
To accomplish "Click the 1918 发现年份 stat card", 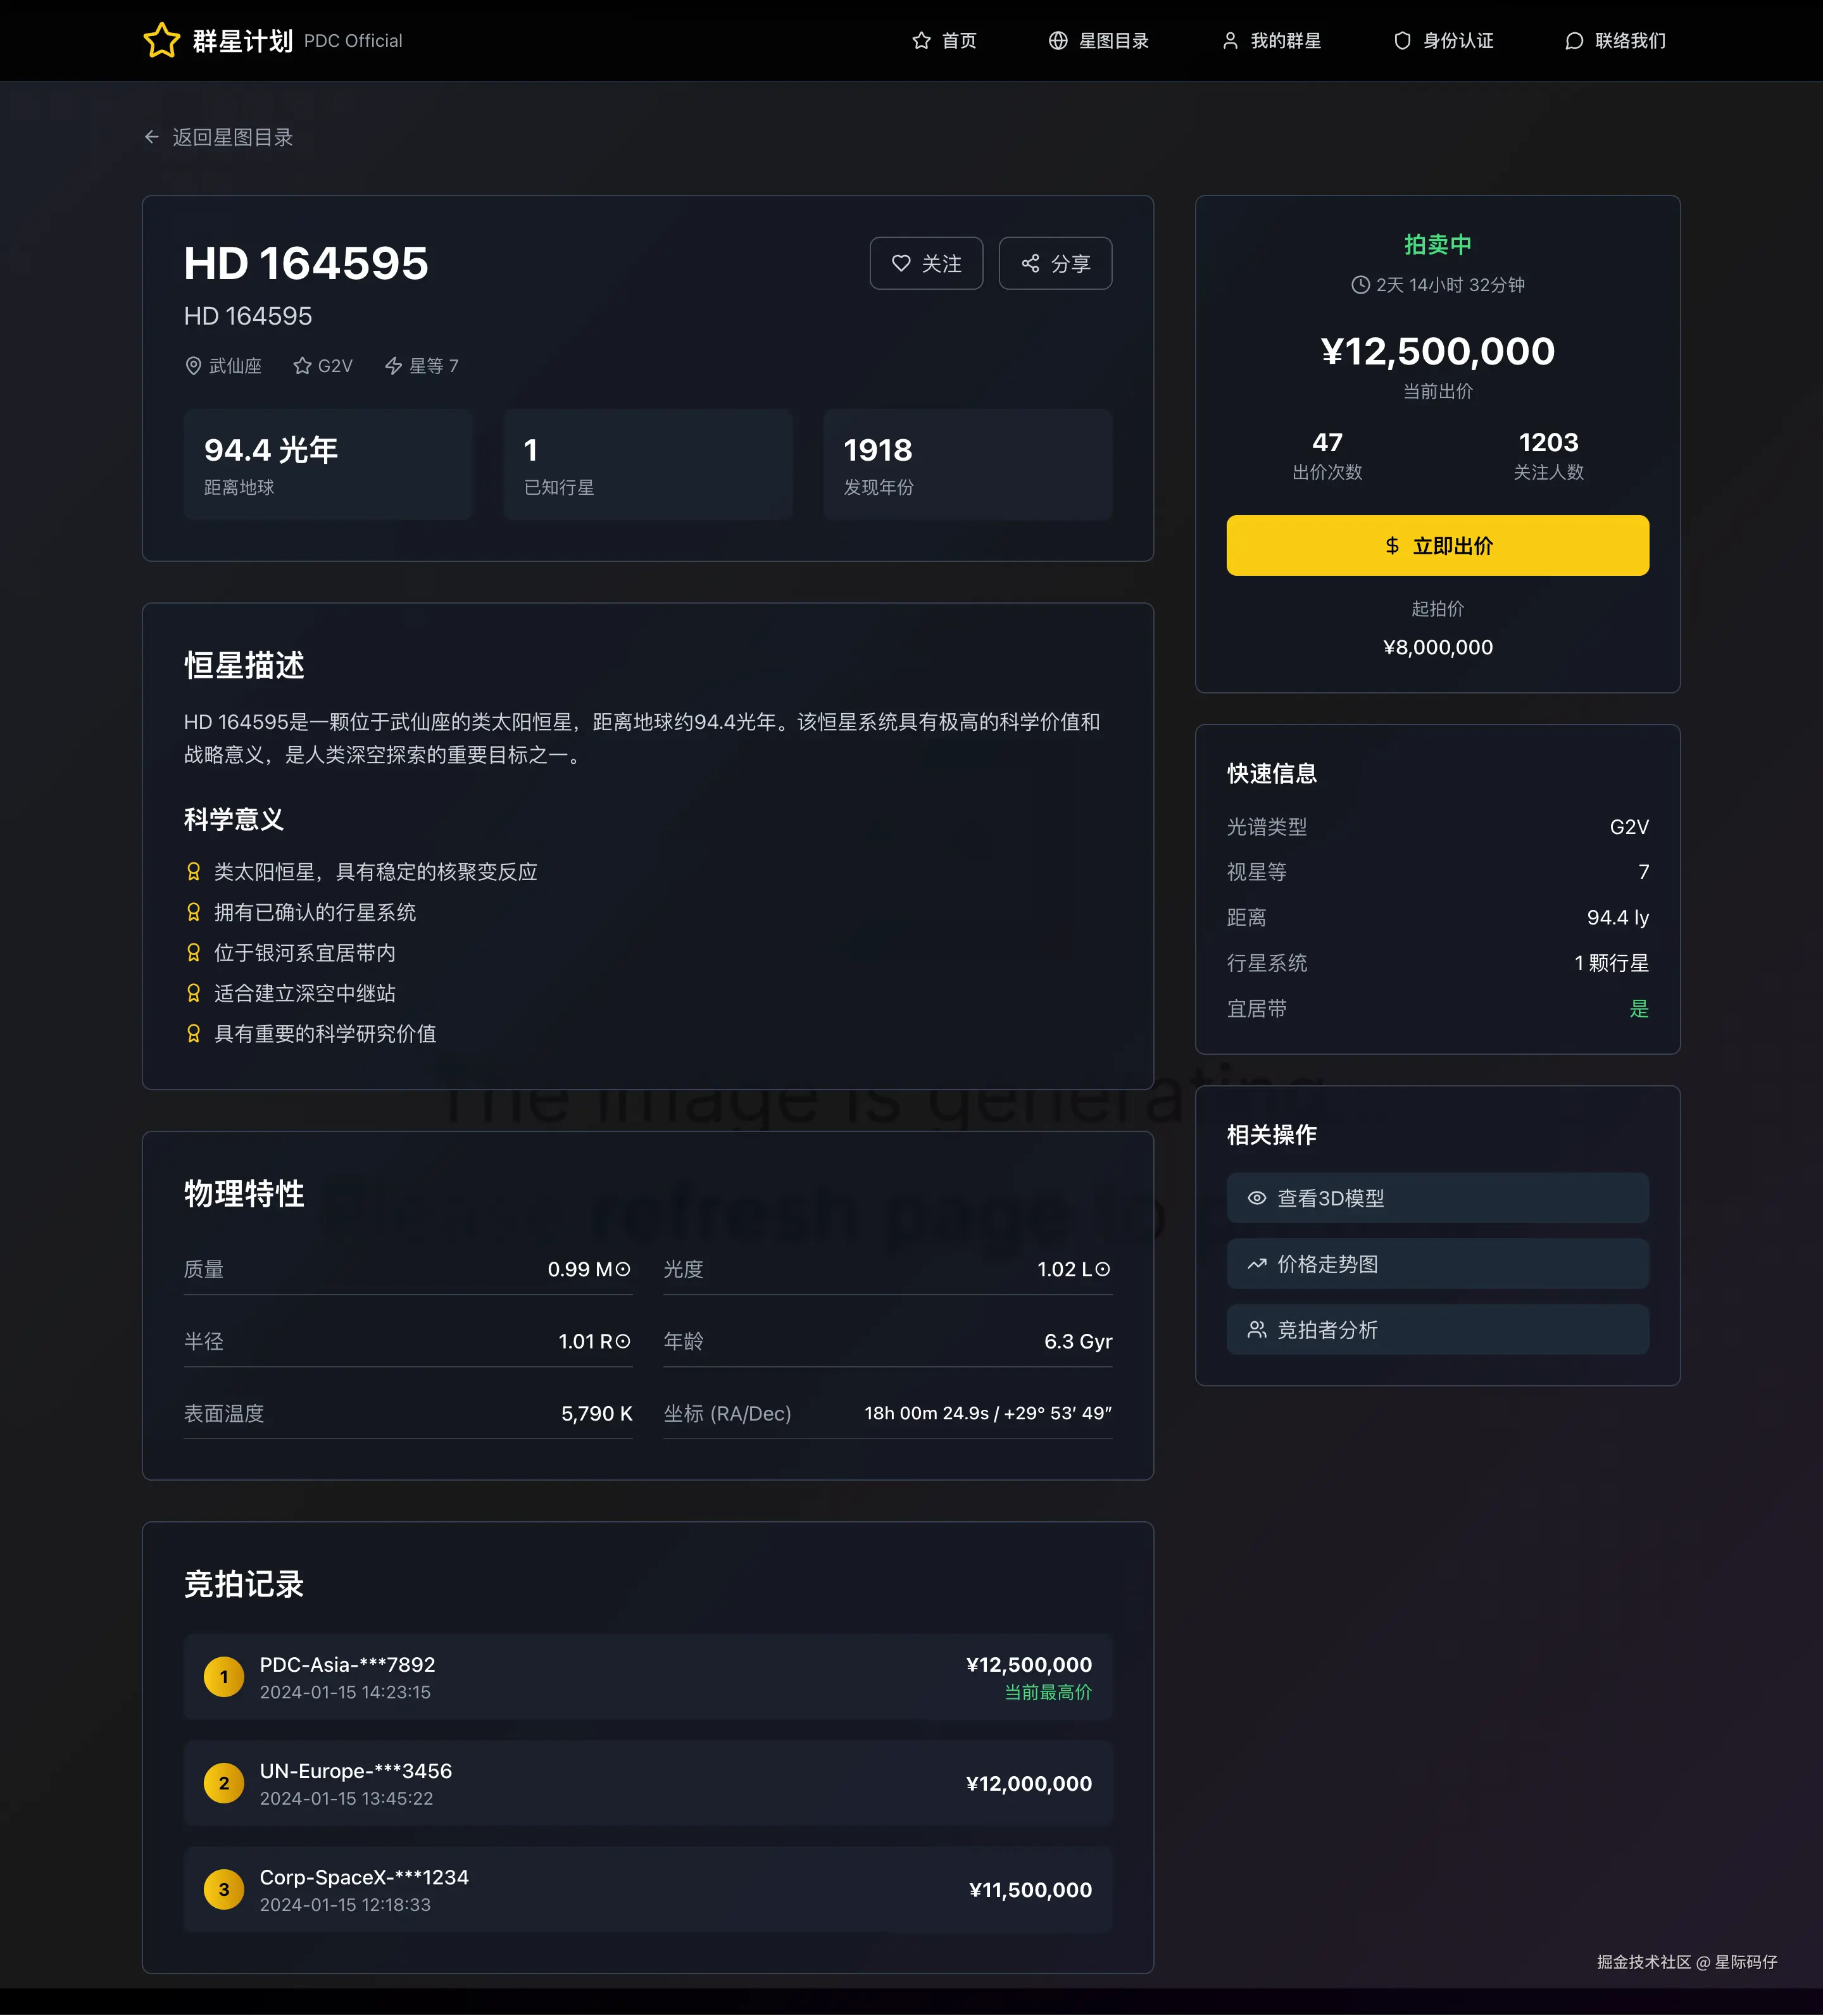I will [968, 465].
